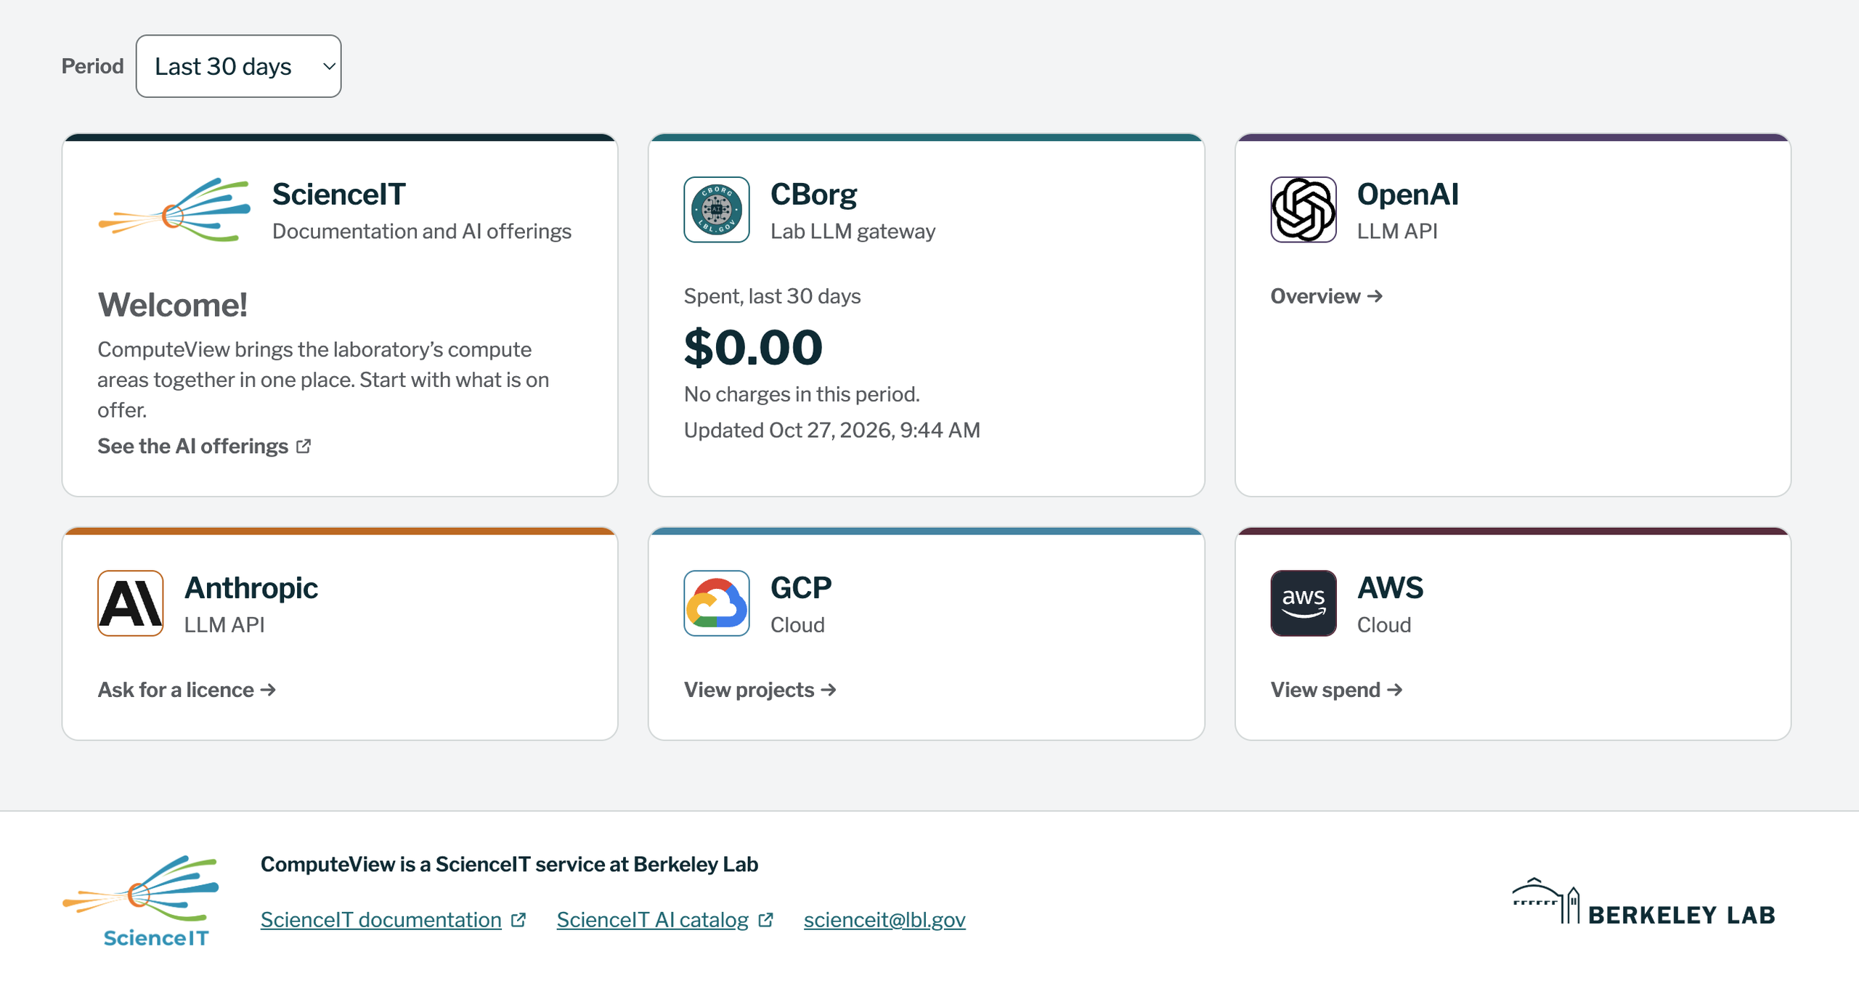
Task: Click the GCP cloud logo icon
Action: pyautogui.click(x=716, y=603)
